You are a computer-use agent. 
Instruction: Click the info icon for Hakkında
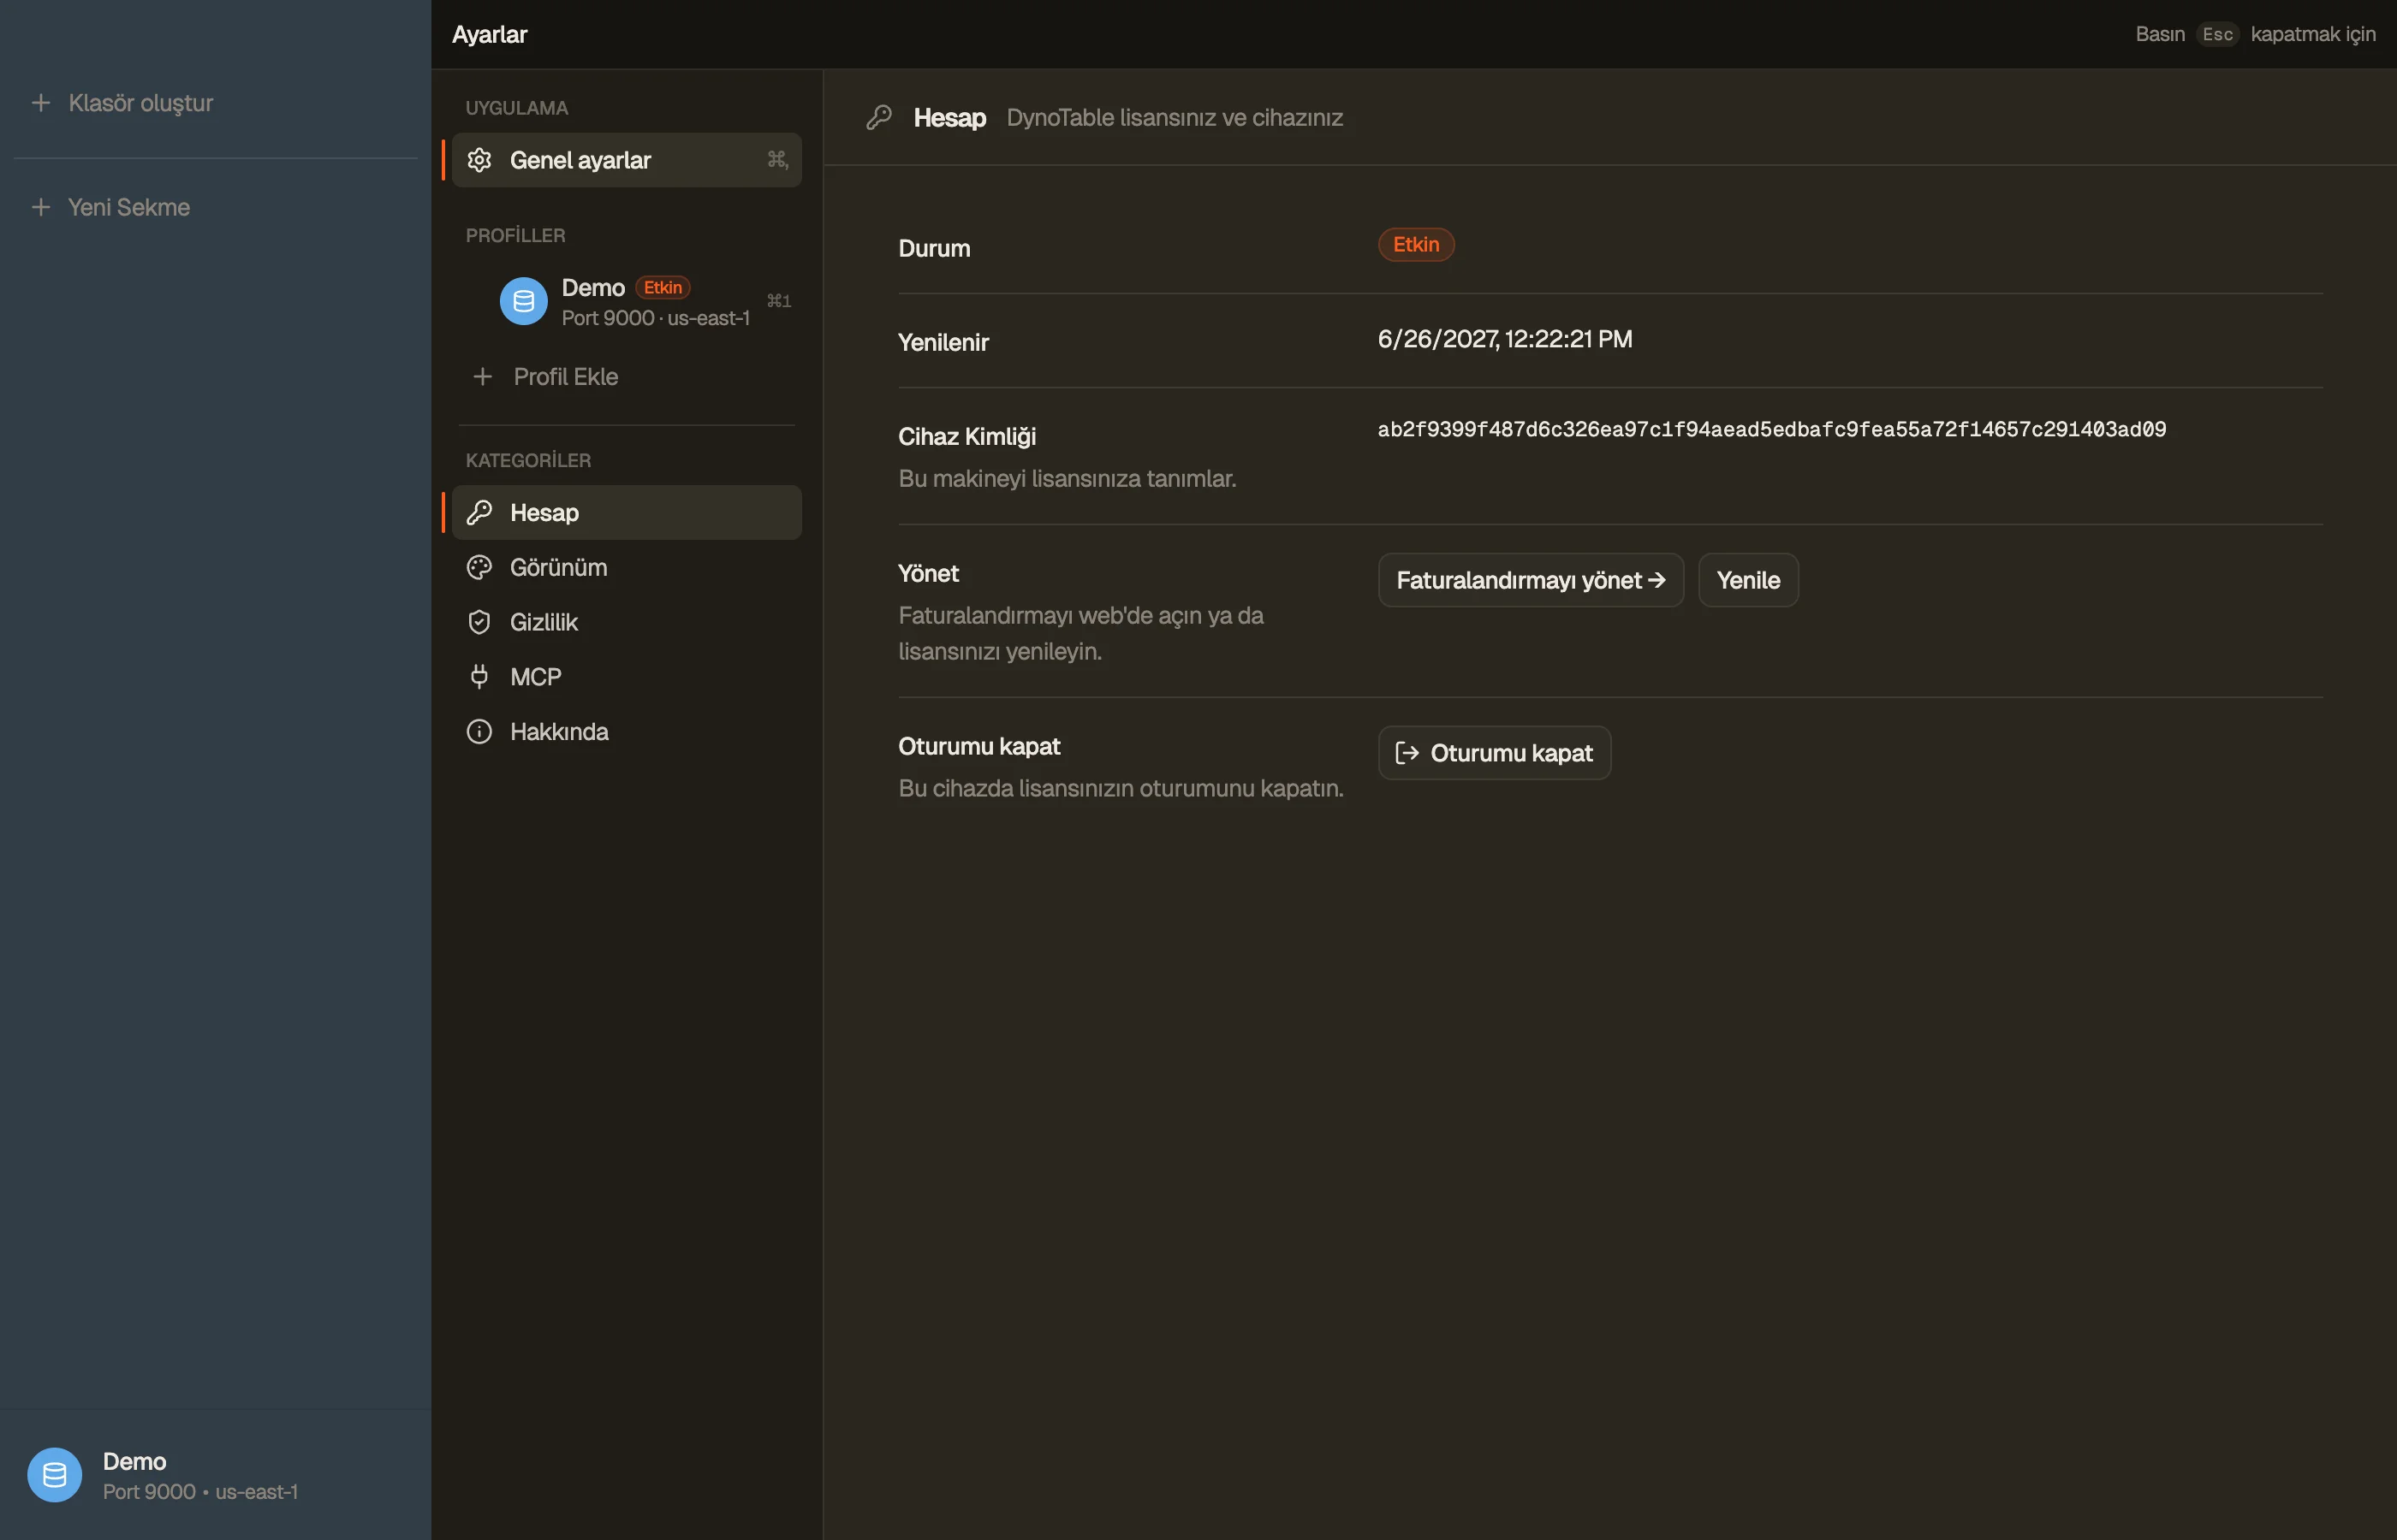point(479,731)
